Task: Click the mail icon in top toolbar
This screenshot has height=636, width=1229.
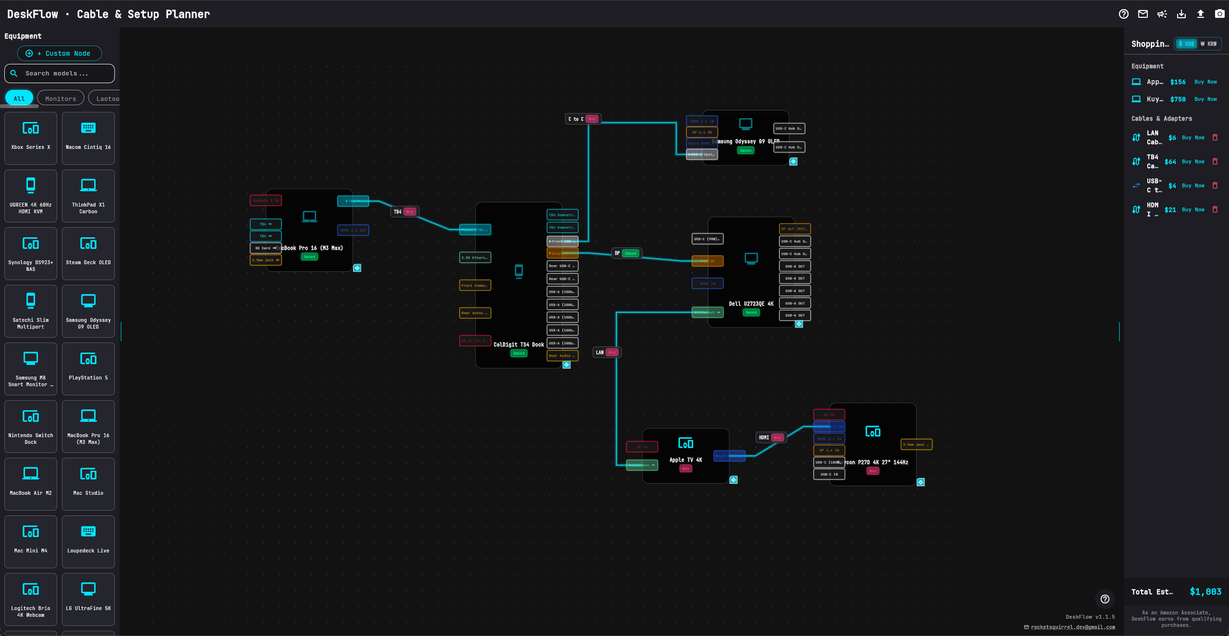Action: 1143,14
